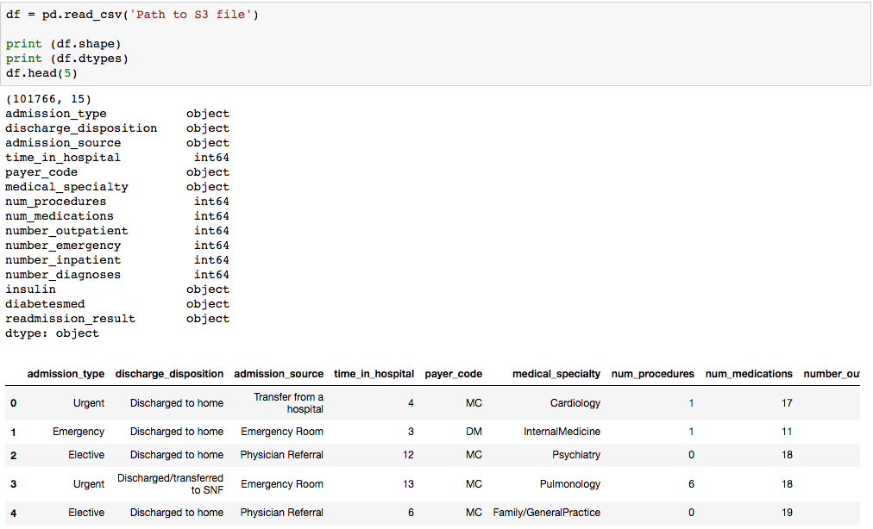Click the 'Pulmonology' specialty cell

(570, 484)
